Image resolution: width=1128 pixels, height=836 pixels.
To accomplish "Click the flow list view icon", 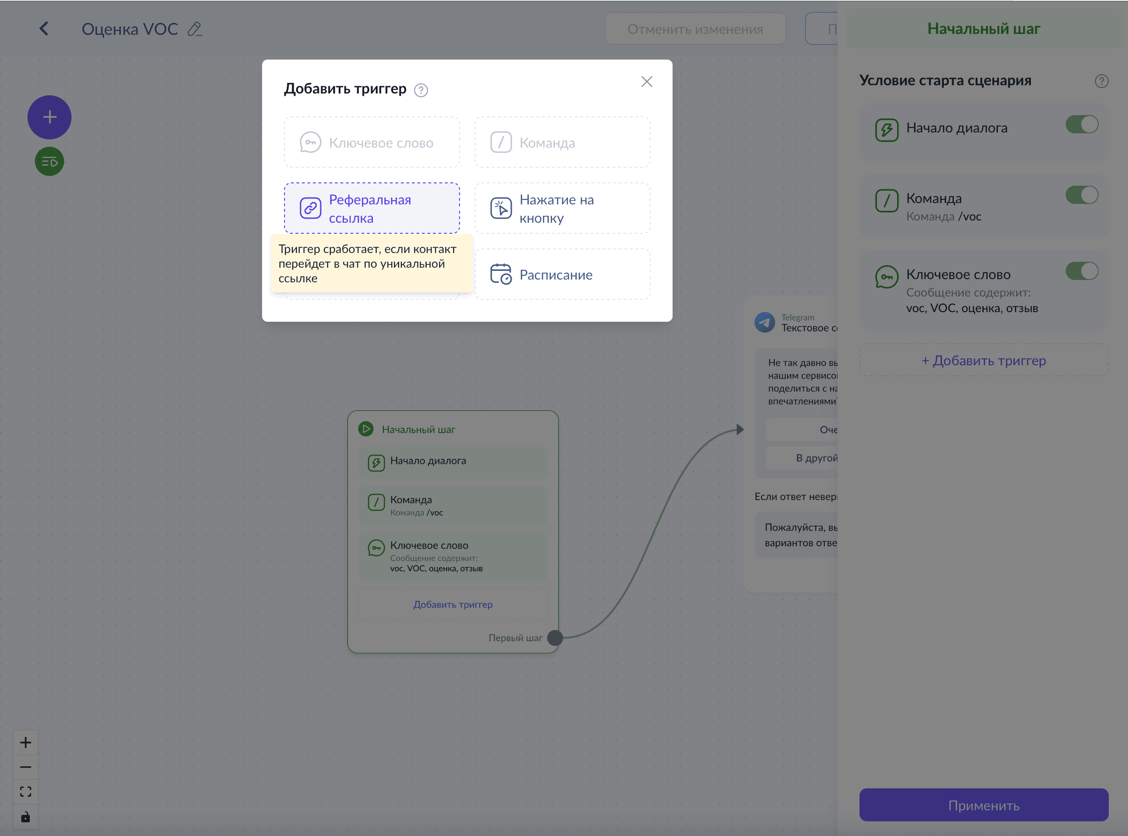I will tap(49, 162).
